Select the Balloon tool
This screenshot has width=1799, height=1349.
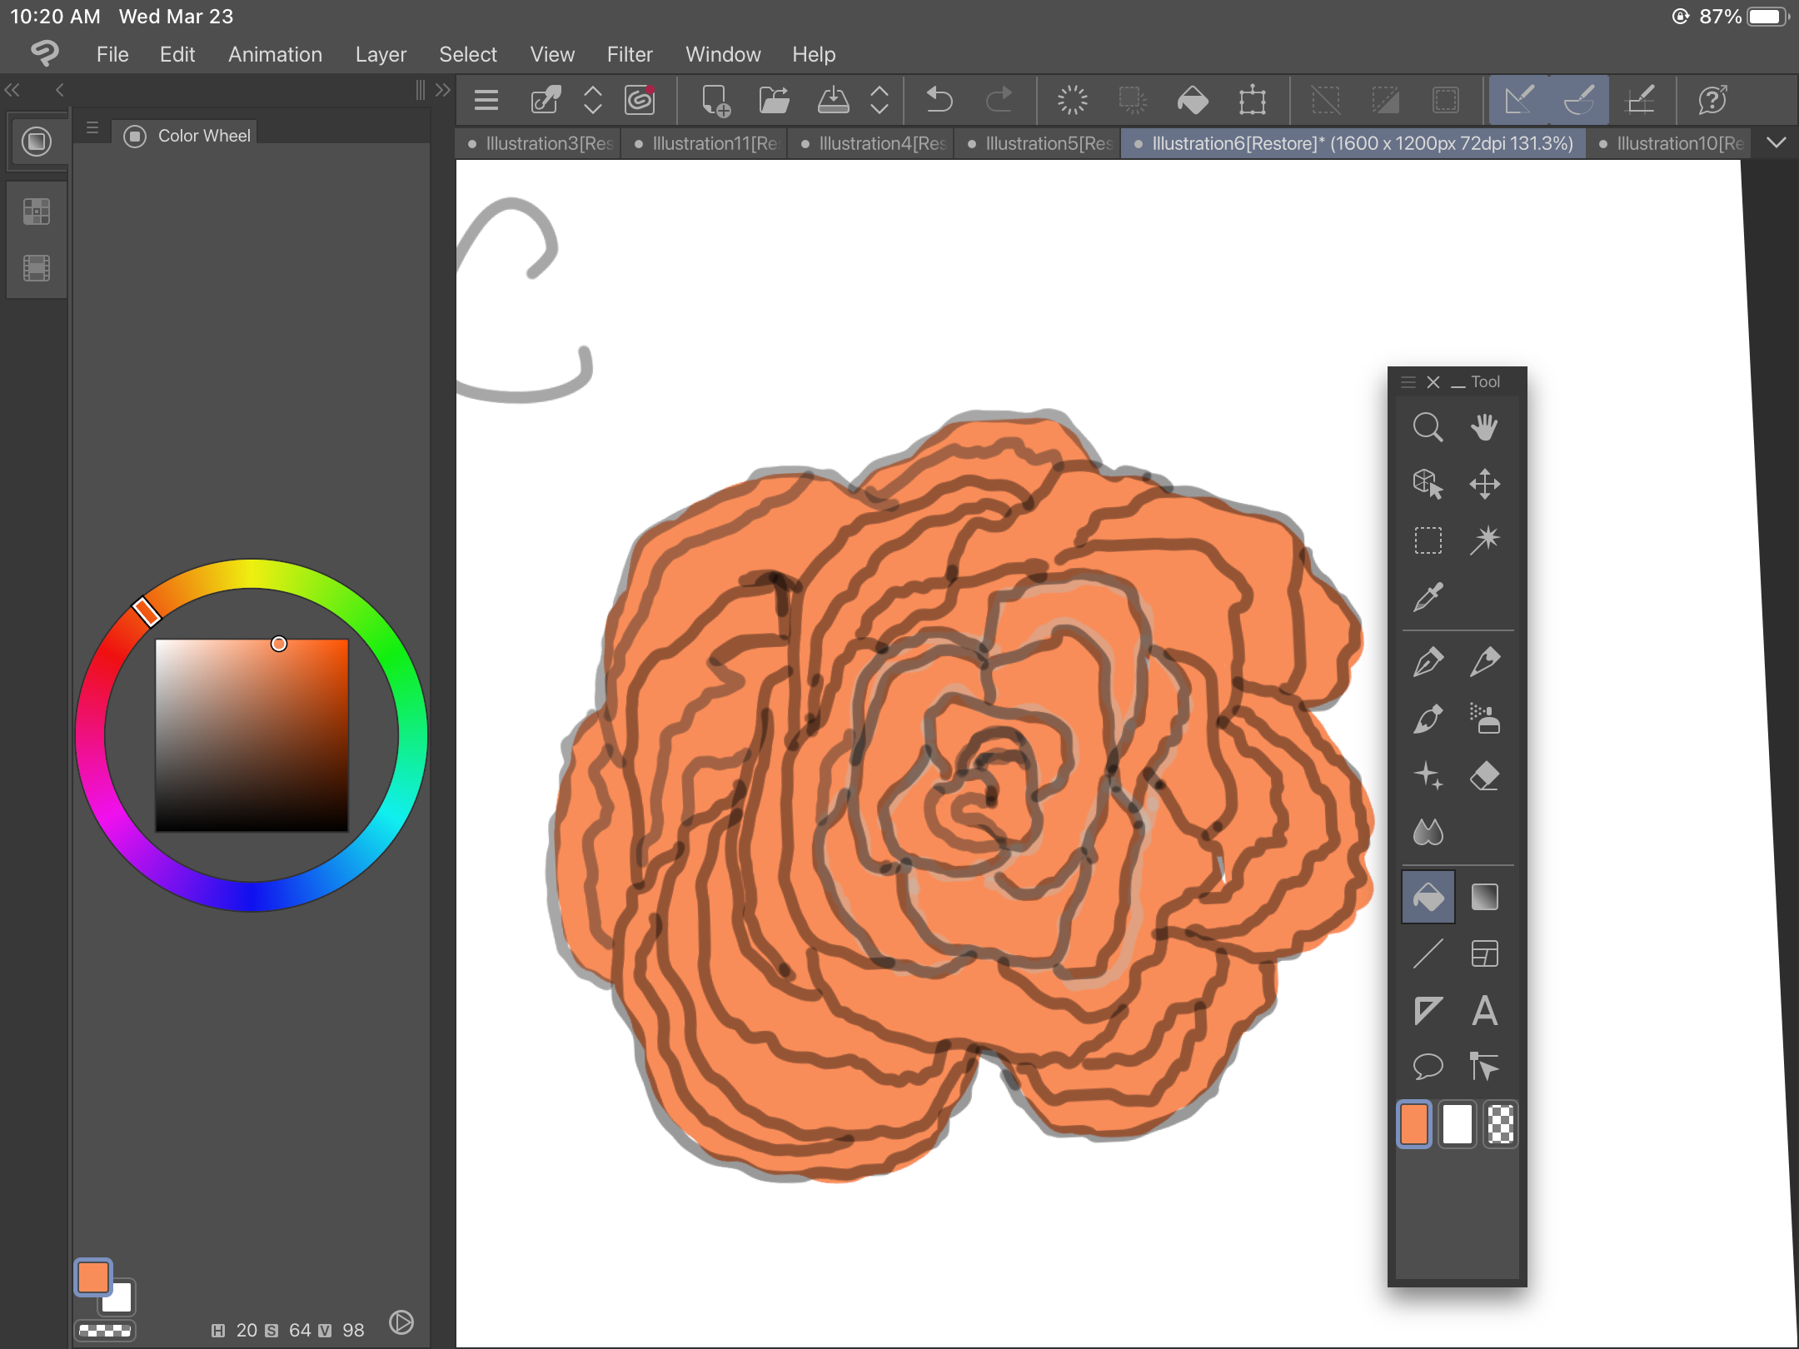[1428, 1067]
